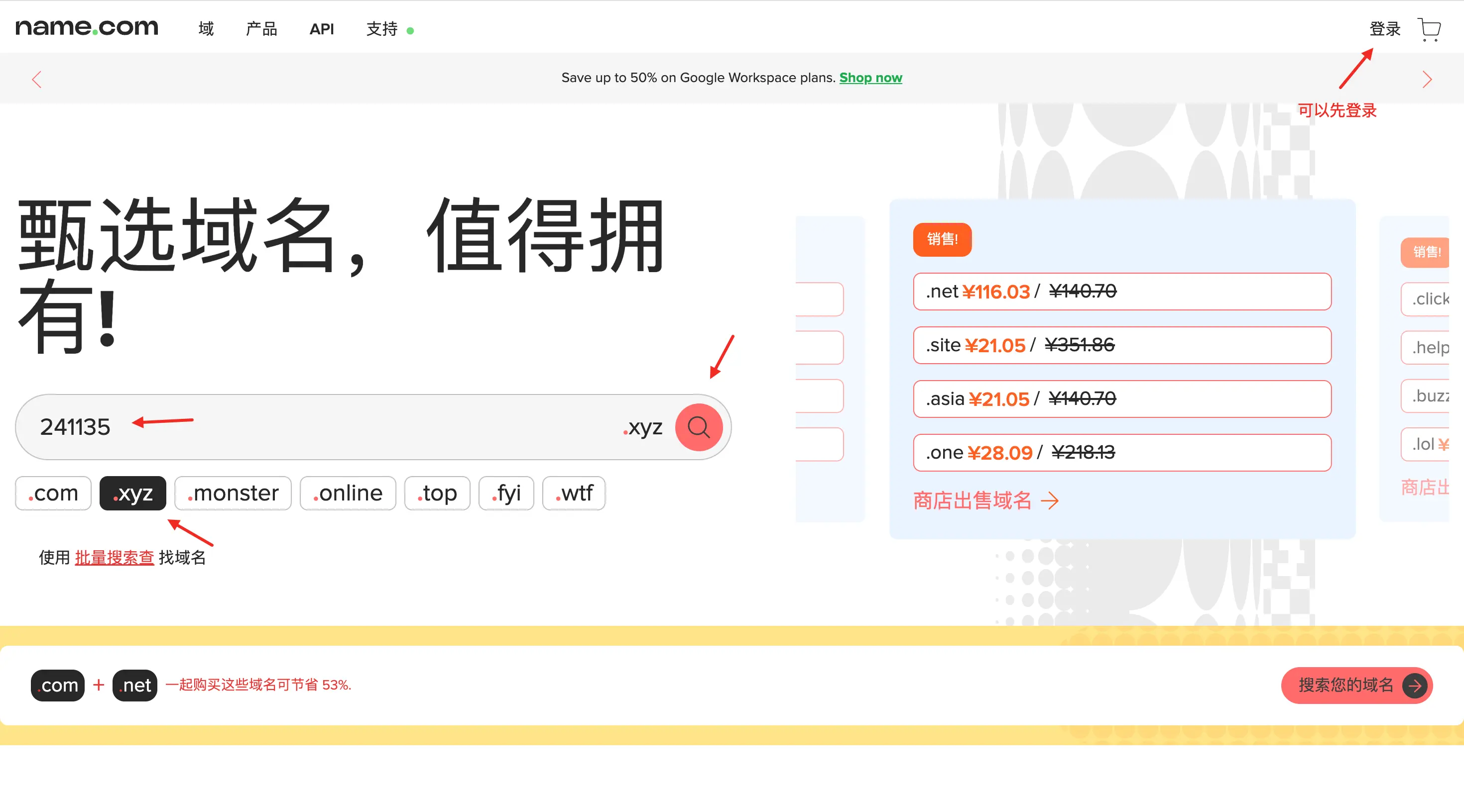Select the .monster extension chip
The width and height of the screenshot is (1464, 794).
pos(233,493)
